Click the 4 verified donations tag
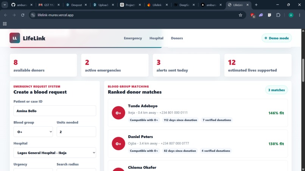The height and width of the screenshot is (171, 305). click(x=216, y=151)
